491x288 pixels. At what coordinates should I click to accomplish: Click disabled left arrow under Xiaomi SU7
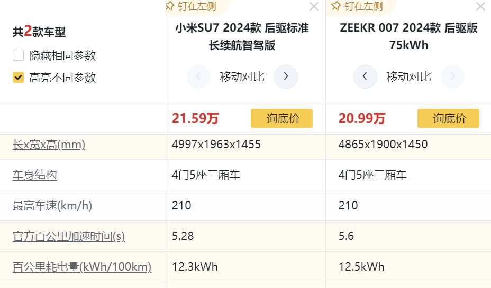pos(198,76)
